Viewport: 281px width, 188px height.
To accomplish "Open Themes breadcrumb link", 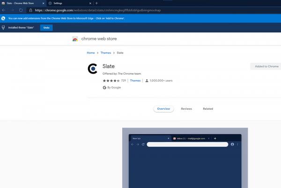I will click(x=106, y=53).
